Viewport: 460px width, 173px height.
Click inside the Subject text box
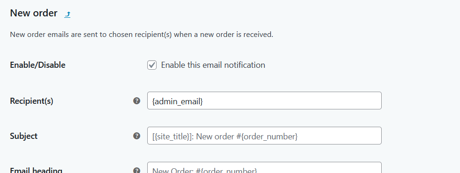264,136
